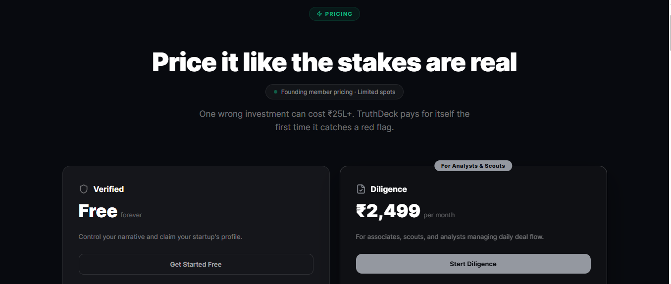The image size is (671, 284).
Task: Click the per month label
Action: tap(439, 215)
